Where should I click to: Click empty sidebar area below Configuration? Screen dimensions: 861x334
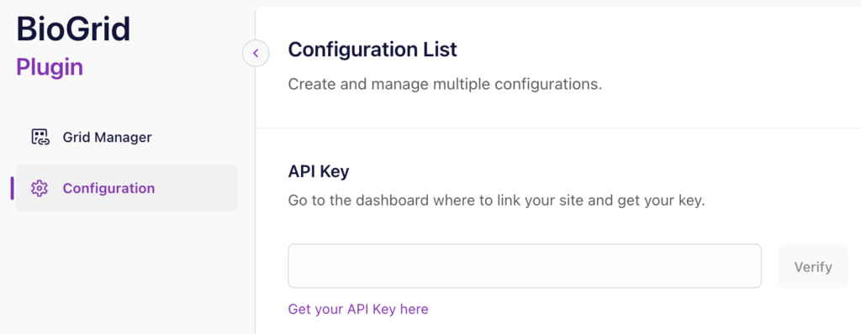(126, 274)
